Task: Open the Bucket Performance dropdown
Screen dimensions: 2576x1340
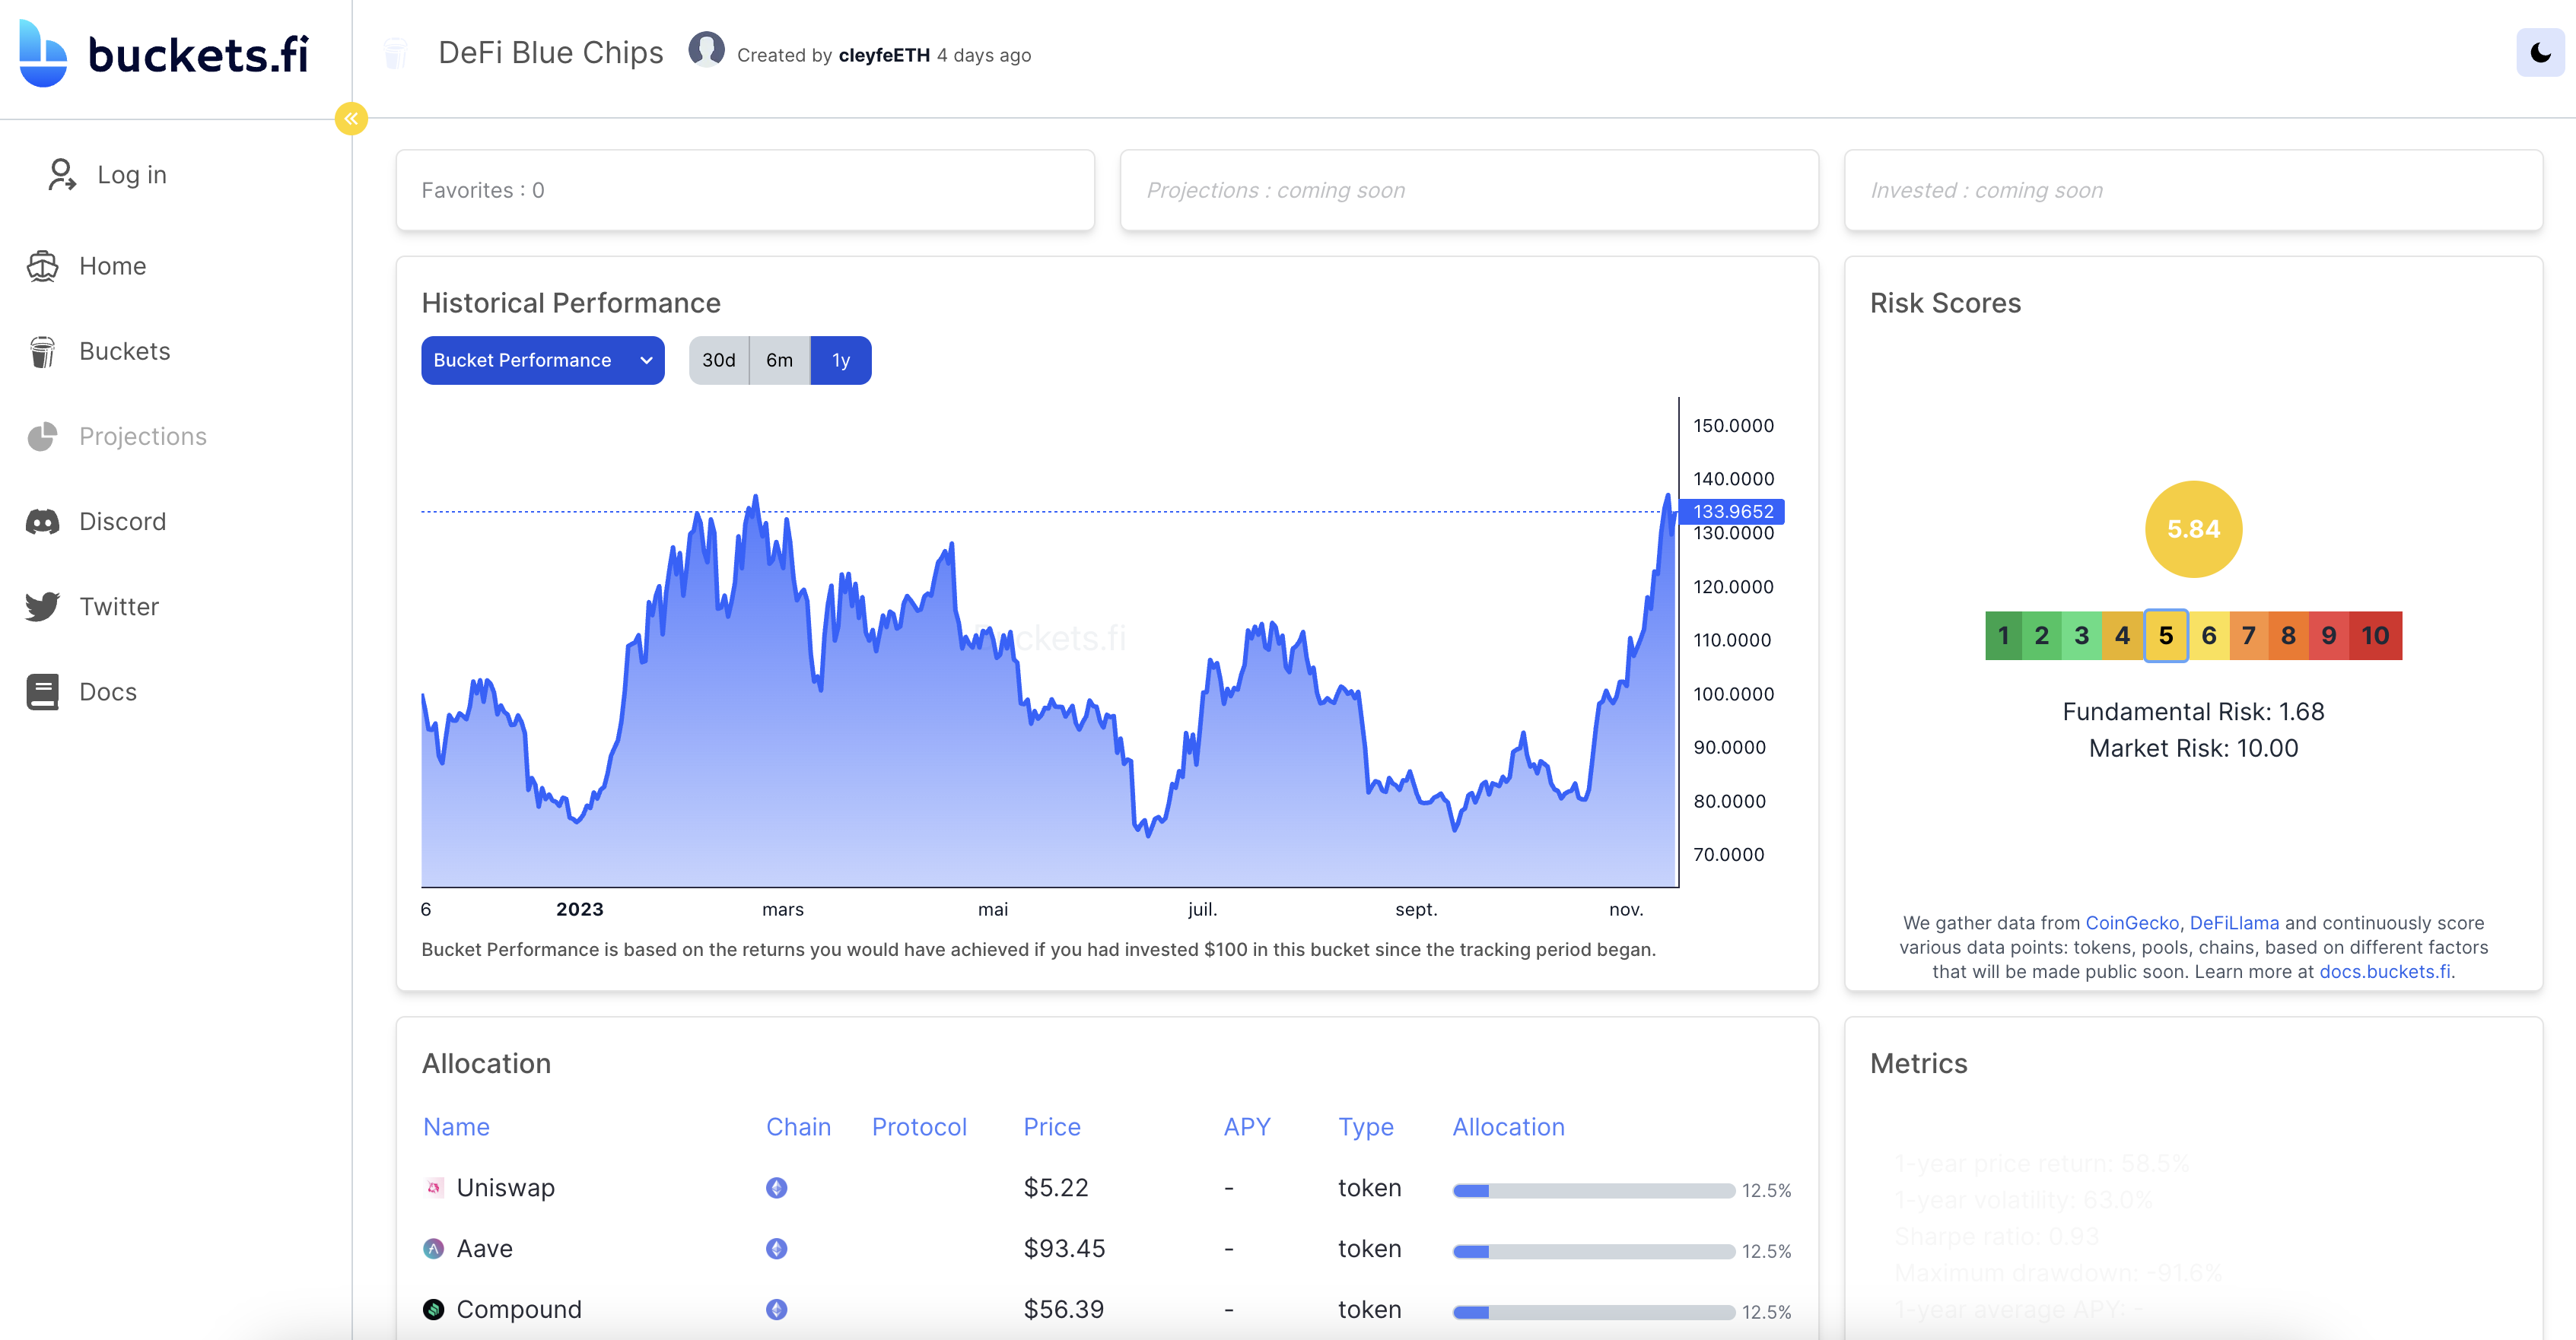Action: [542, 360]
